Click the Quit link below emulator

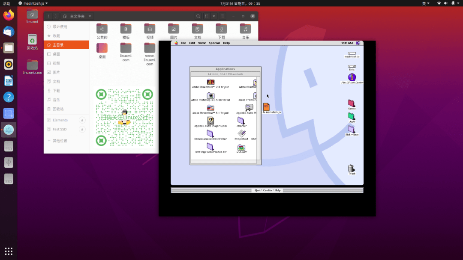point(258,190)
